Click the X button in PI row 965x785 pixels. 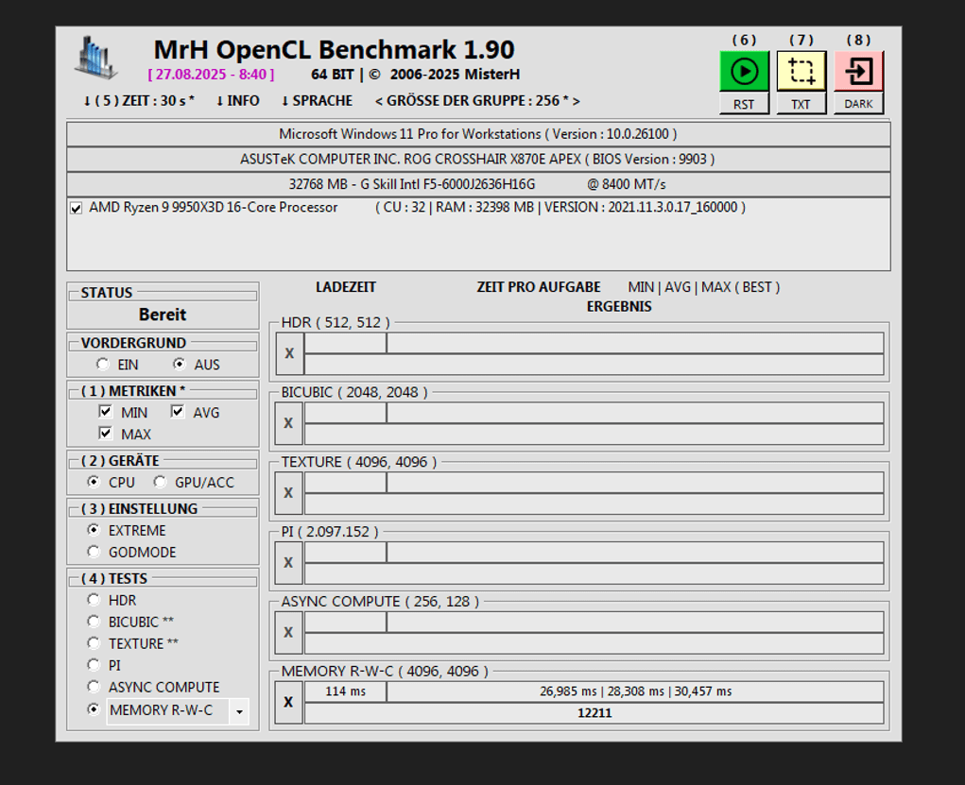288,563
